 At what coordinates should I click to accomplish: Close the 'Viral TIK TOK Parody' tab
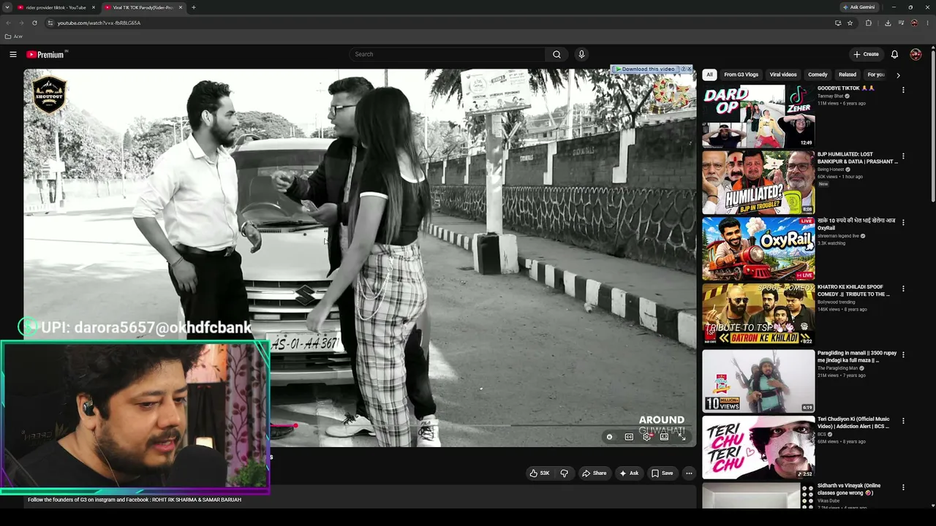pos(180,7)
